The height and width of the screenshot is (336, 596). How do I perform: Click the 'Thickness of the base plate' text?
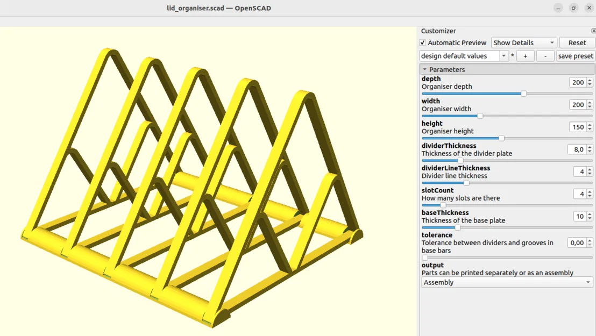(463, 220)
